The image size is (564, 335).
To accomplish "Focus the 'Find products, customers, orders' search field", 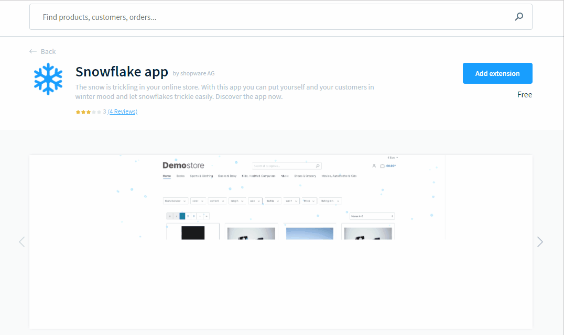I will tap(280, 17).
